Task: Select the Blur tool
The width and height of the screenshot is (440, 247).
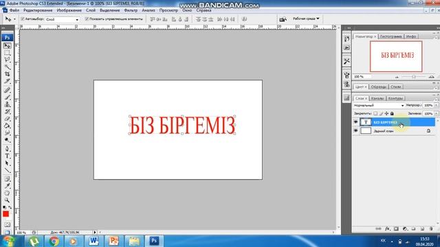Action: point(8,132)
